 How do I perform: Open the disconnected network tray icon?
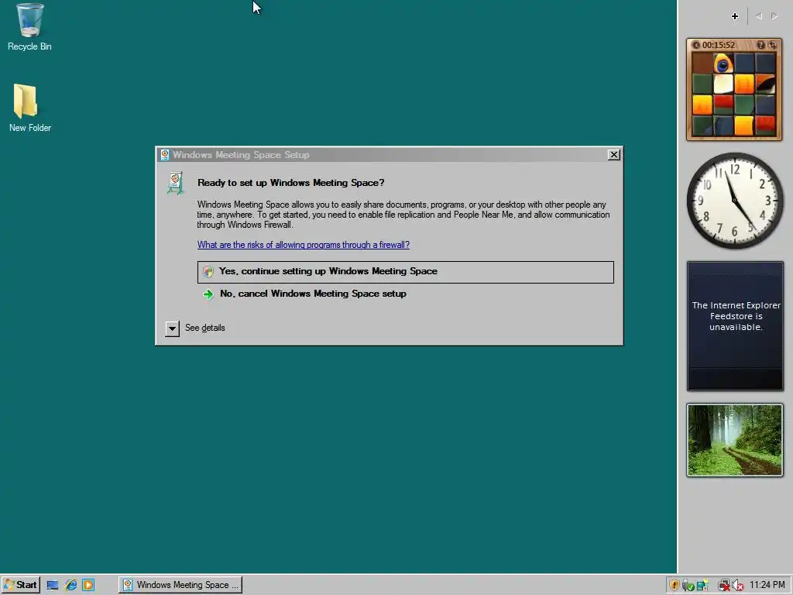[x=724, y=586]
